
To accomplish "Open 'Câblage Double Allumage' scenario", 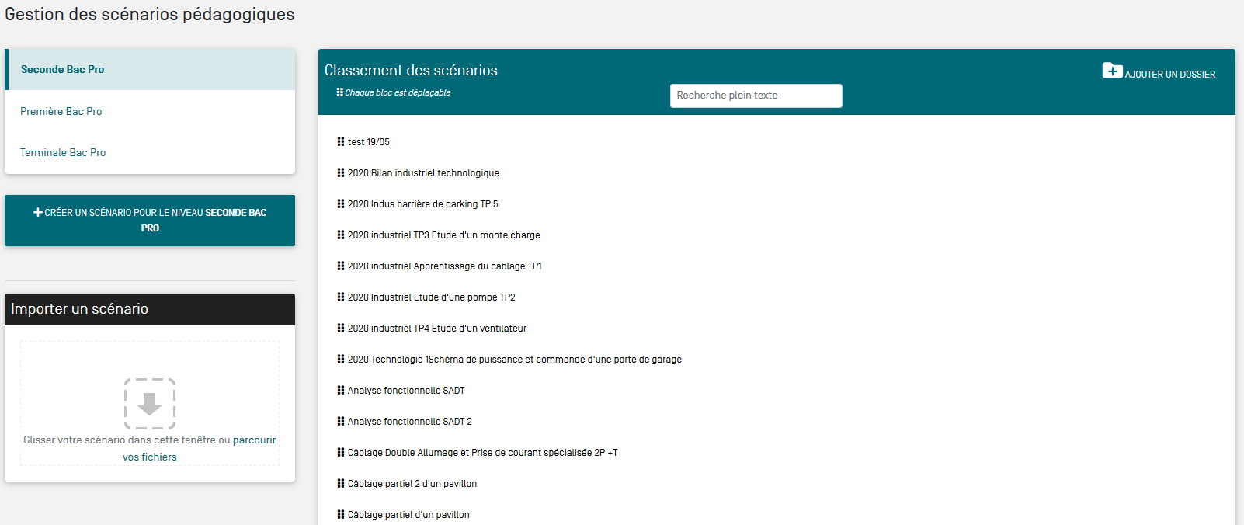I will click(482, 453).
